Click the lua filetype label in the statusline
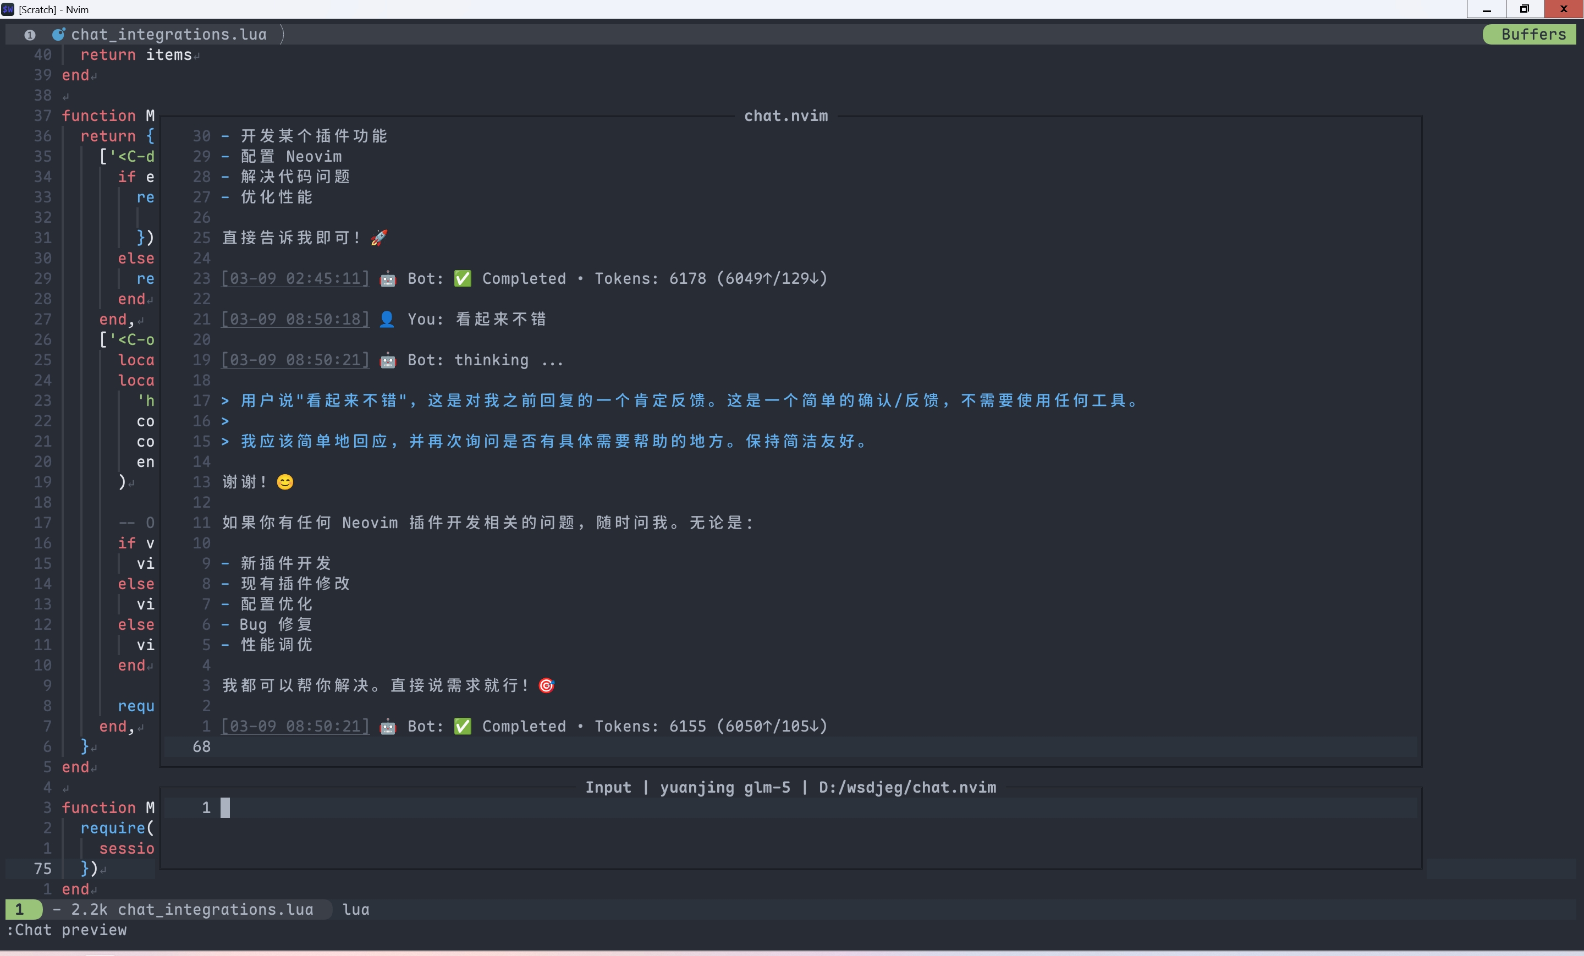The image size is (1584, 956). click(x=354, y=909)
